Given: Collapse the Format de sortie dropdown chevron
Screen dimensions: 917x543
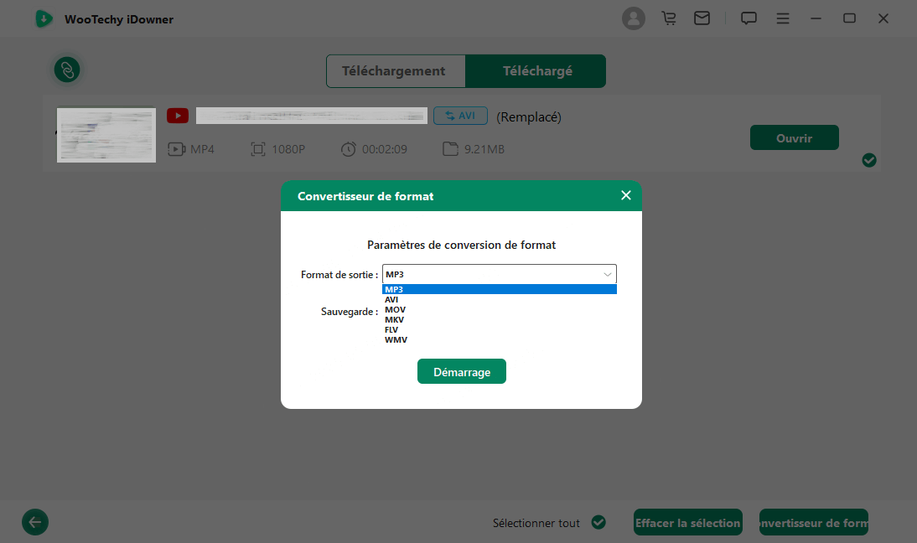Looking at the screenshot, I should 607,274.
